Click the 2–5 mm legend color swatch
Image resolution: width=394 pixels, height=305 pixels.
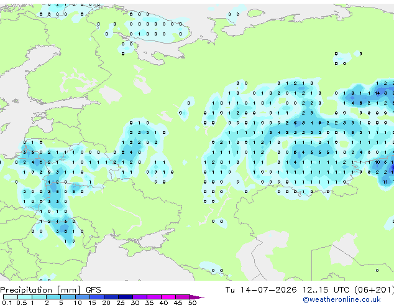53,297
